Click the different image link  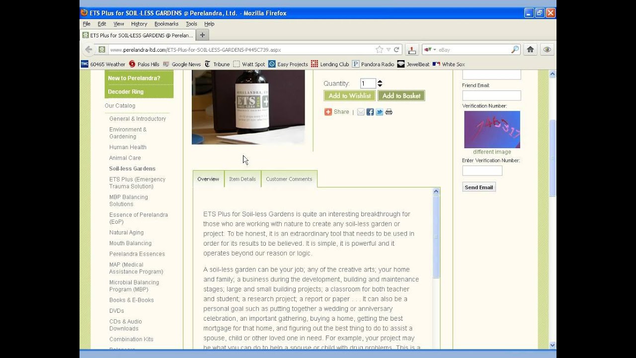pyautogui.click(x=492, y=152)
